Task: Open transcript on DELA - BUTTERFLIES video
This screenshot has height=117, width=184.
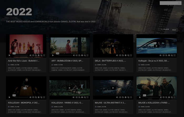Action: [x=123, y=55]
